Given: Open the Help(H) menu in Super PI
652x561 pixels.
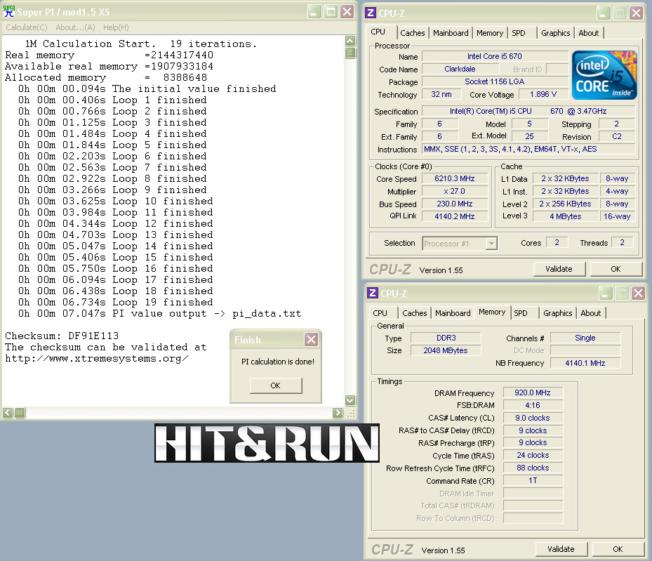Looking at the screenshot, I should [116, 27].
